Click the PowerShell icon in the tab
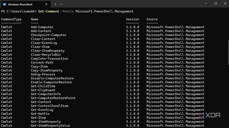 5,4
